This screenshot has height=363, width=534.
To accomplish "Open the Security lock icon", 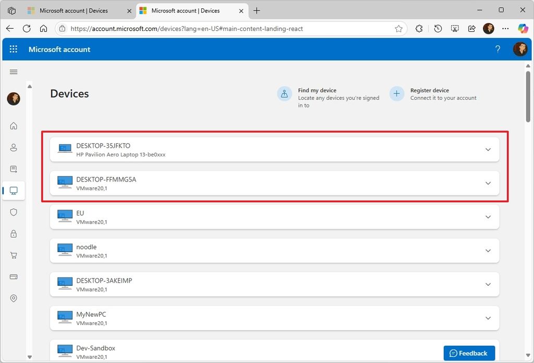I will pos(14,234).
